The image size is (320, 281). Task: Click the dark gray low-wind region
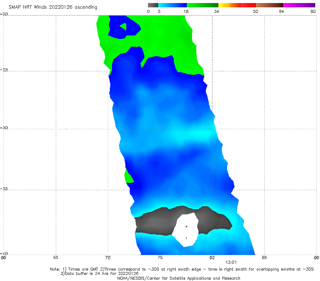click(155, 223)
